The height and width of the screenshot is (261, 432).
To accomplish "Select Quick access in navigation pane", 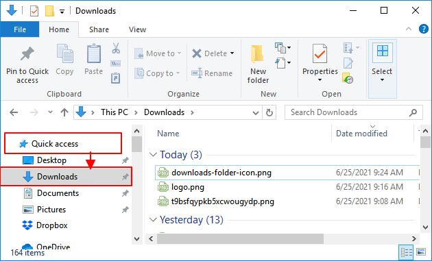I will 55,144.
